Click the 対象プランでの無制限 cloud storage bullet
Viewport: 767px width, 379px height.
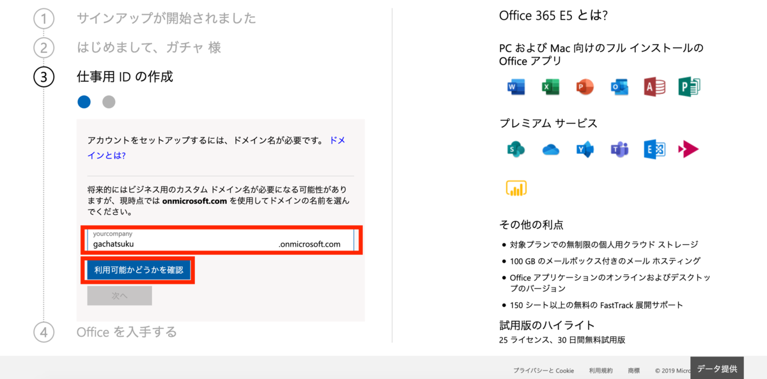tap(604, 244)
